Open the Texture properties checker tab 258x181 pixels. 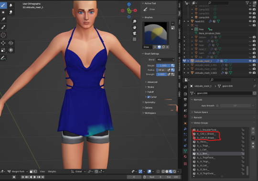coord(185,164)
